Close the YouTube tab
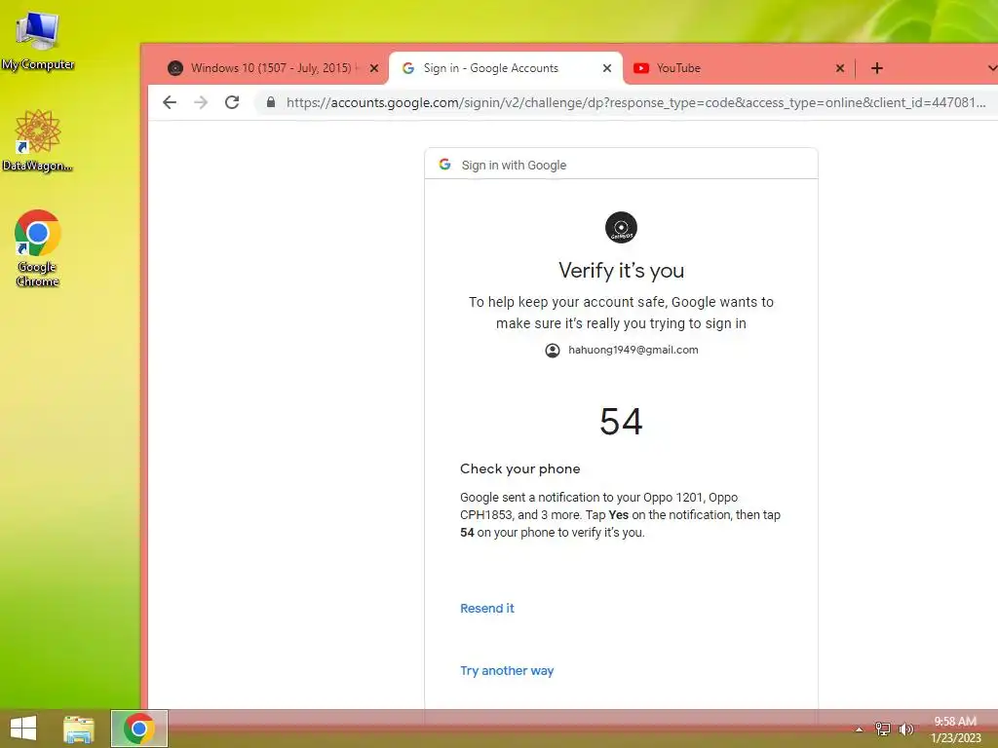The image size is (998, 748). point(840,68)
